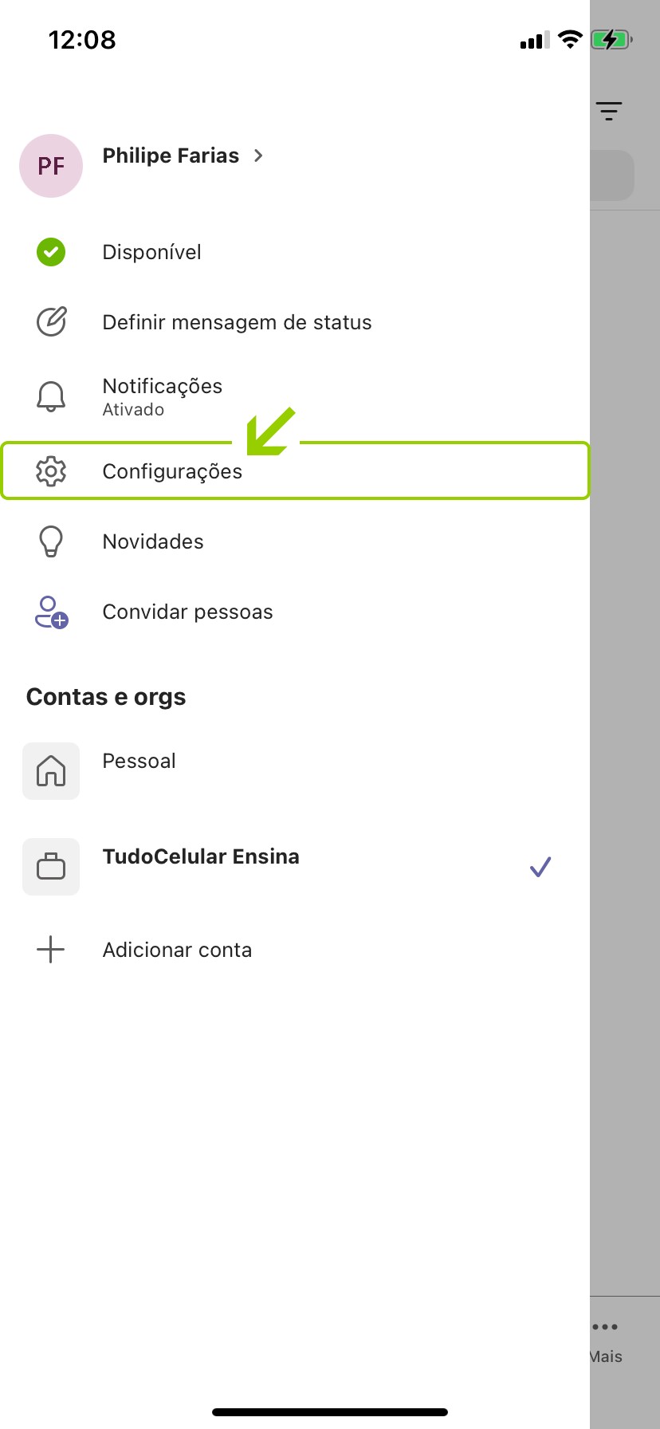Screen dimensions: 660x1429
Task: Tap the Notificações bell icon
Action: click(x=51, y=396)
